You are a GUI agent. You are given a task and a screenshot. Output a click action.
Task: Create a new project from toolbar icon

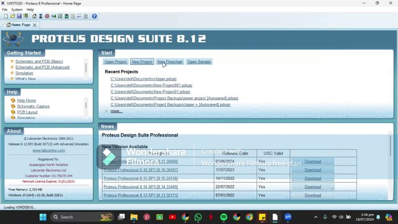click(6, 16)
